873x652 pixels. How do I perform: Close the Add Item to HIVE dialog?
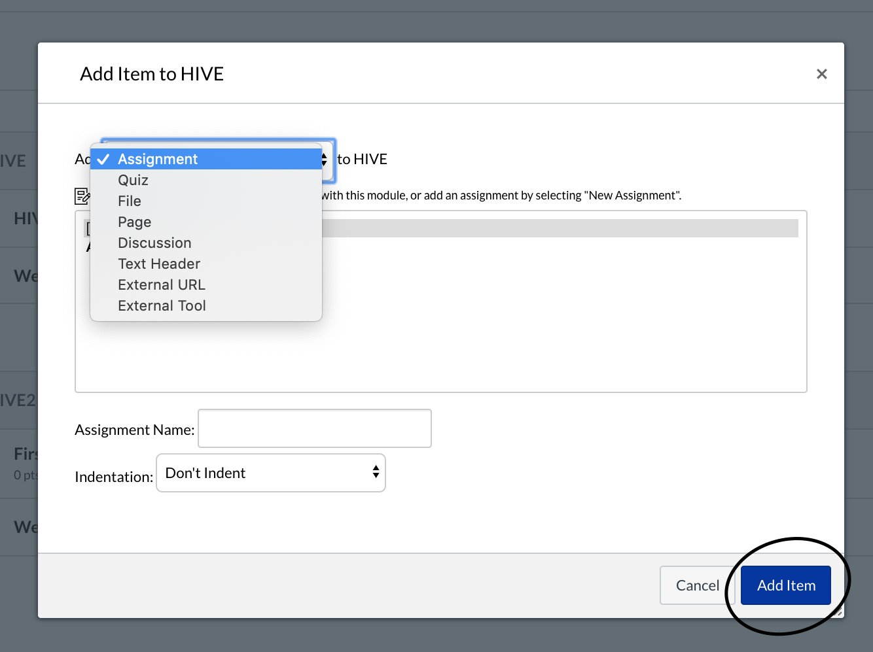click(822, 74)
